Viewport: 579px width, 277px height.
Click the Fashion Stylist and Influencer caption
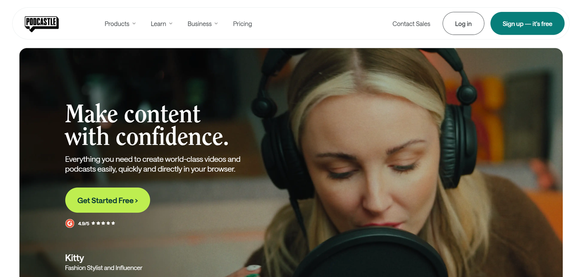tap(103, 268)
